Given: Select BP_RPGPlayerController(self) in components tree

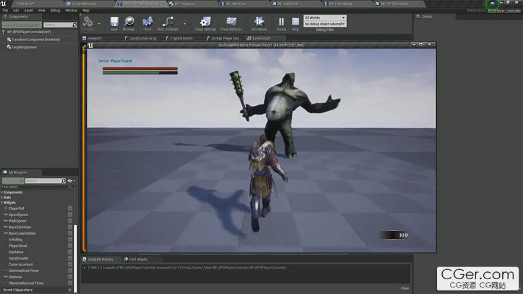Looking at the screenshot, I should (29, 32).
